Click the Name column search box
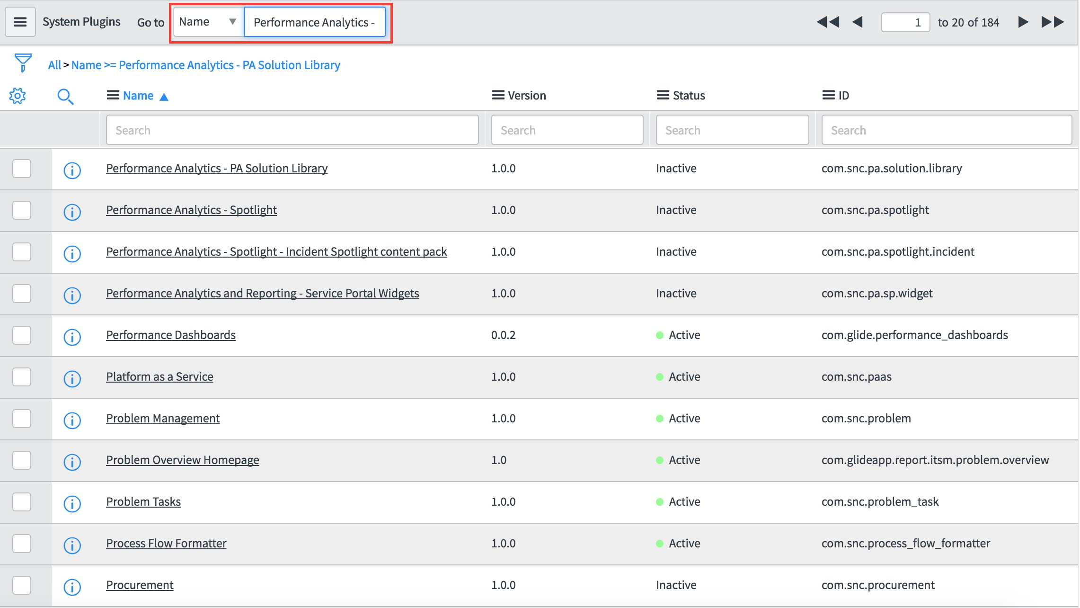 coord(292,130)
